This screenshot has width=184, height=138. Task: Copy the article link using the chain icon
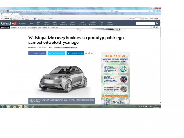click(x=86, y=53)
